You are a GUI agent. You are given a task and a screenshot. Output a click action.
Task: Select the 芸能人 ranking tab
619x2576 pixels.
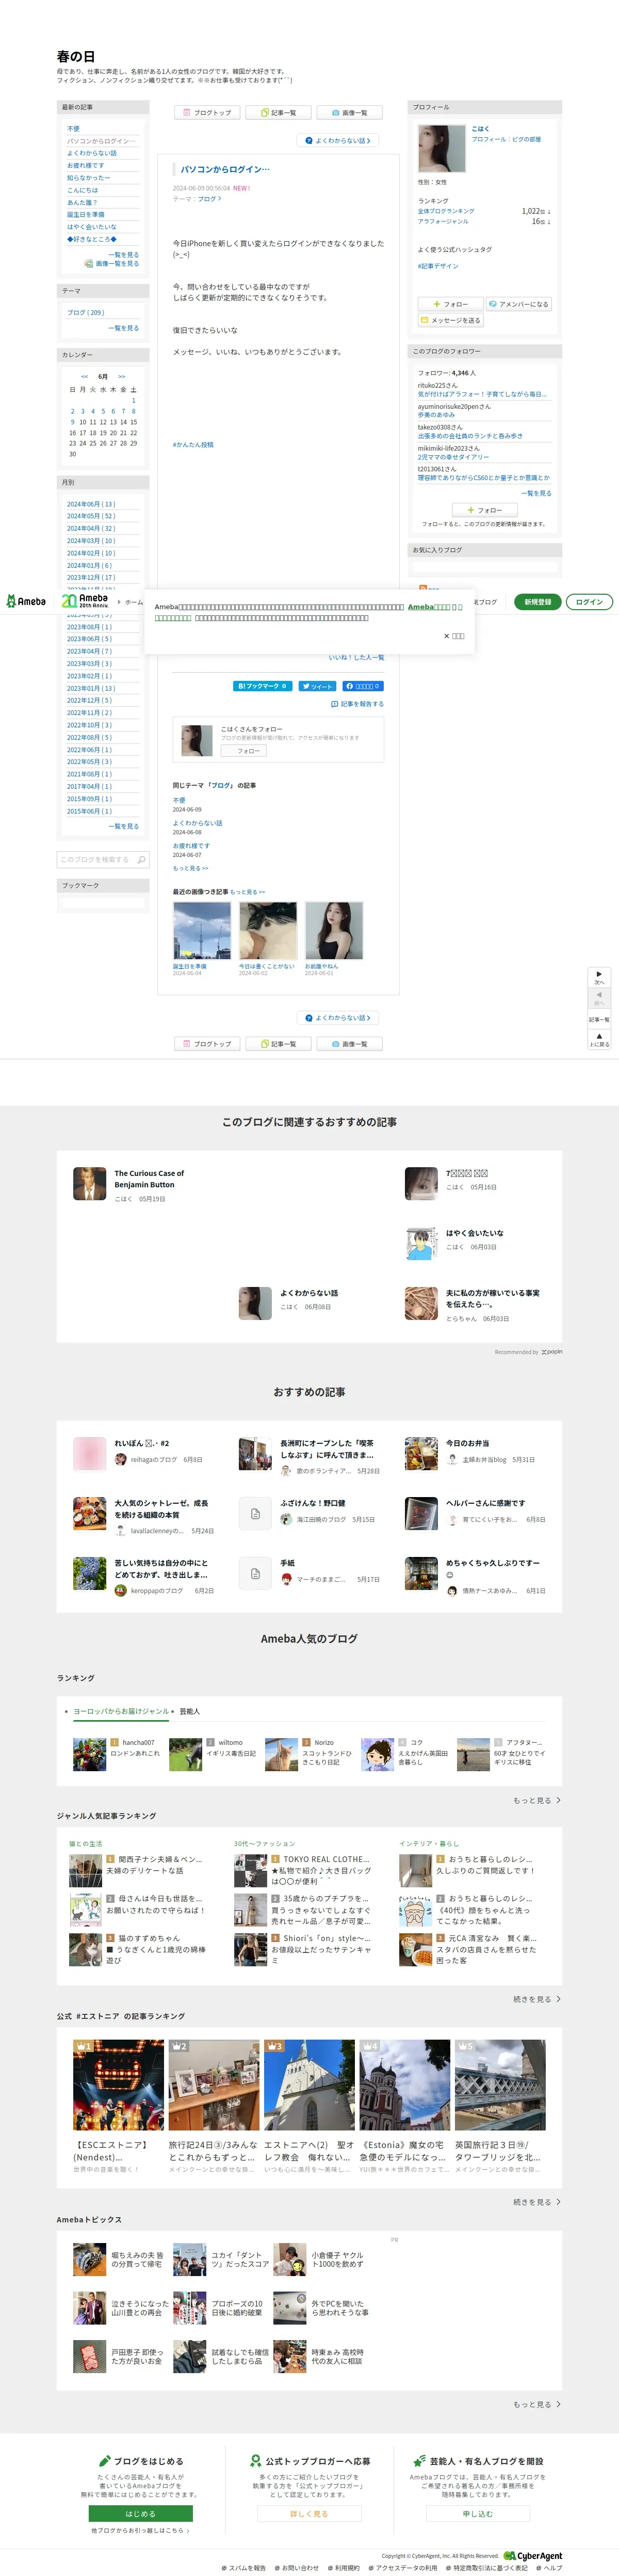click(x=190, y=1711)
